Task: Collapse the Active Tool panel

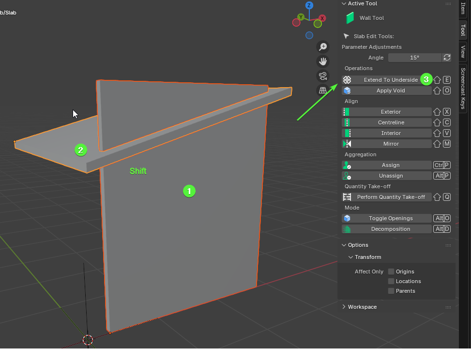Action: (x=344, y=3)
